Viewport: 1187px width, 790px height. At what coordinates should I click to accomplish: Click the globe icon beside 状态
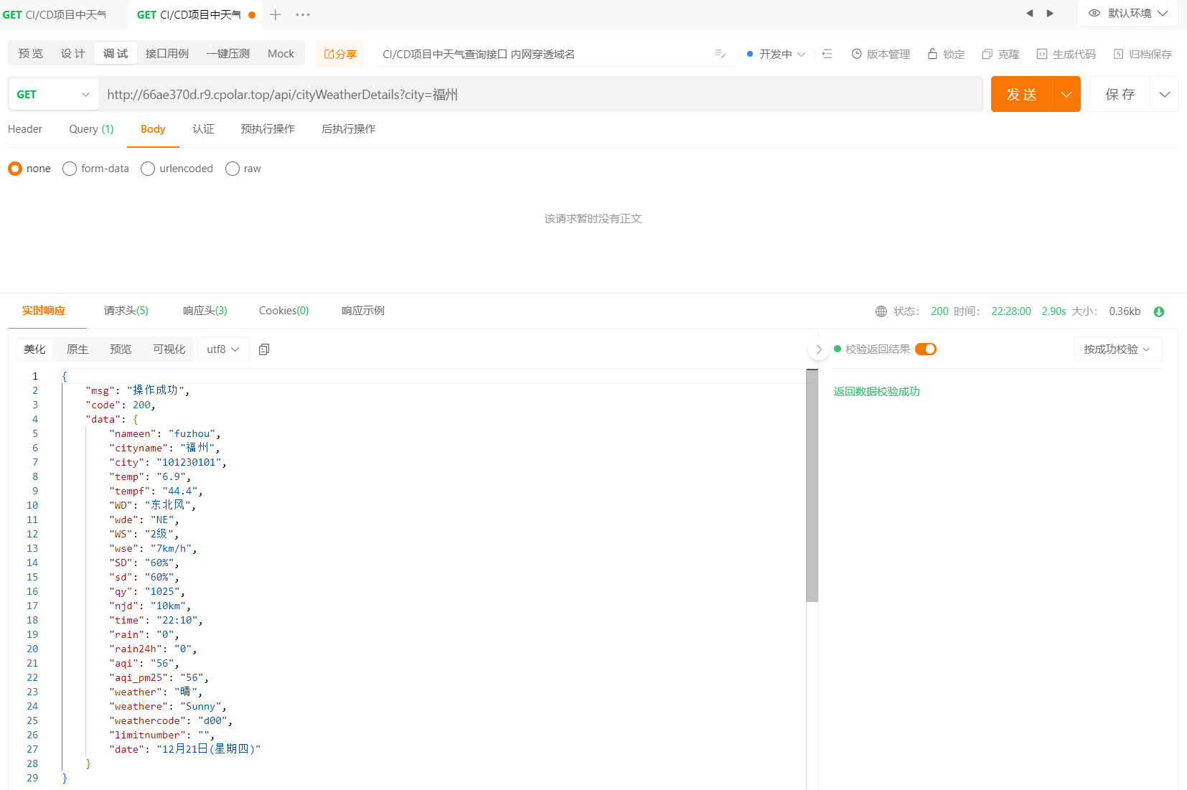pyautogui.click(x=881, y=311)
